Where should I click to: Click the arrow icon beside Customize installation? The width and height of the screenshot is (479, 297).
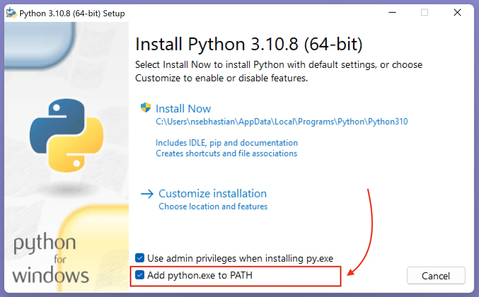coord(147,194)
